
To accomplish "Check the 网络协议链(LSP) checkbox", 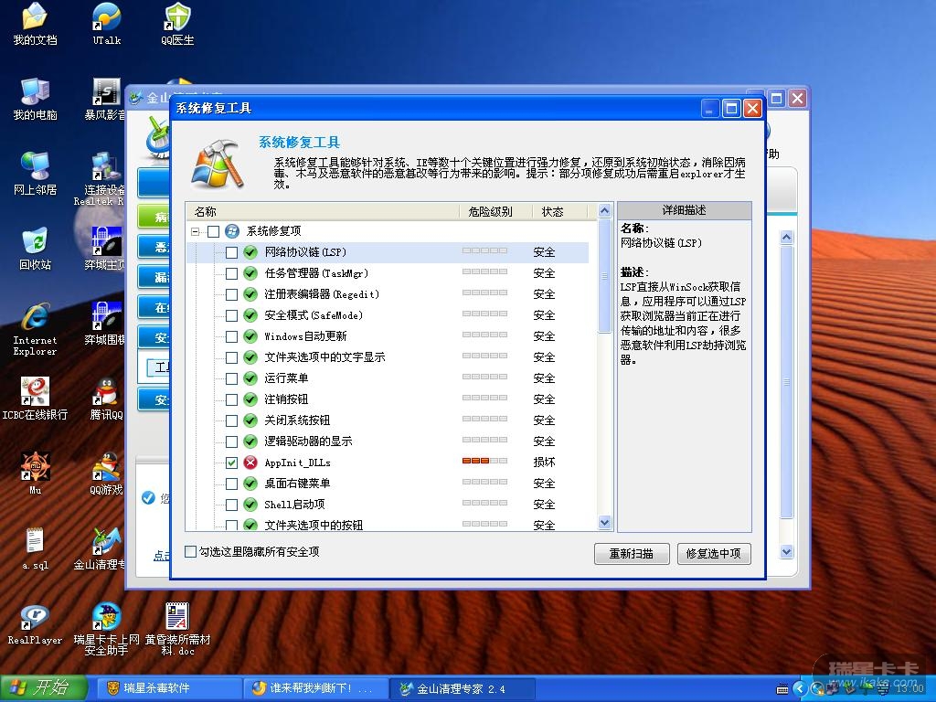I will 231,252.
